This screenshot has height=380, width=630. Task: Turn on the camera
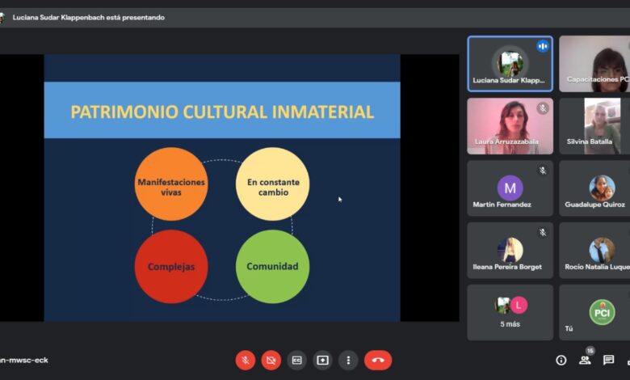(x=271, y=360)
